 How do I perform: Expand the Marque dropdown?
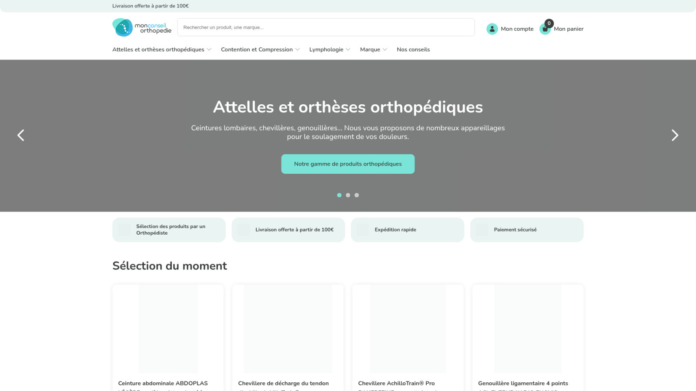coord(373,50)
